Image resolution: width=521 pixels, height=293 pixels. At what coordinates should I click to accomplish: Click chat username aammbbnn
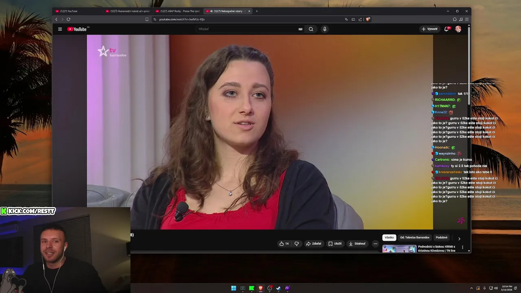coord(447,94)
